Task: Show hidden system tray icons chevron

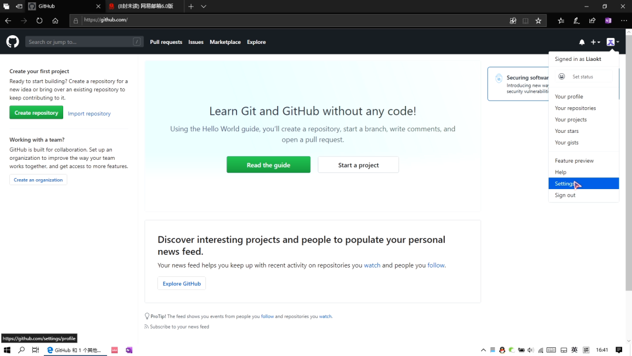Action: pyautogui.click(x=483, y=350)
